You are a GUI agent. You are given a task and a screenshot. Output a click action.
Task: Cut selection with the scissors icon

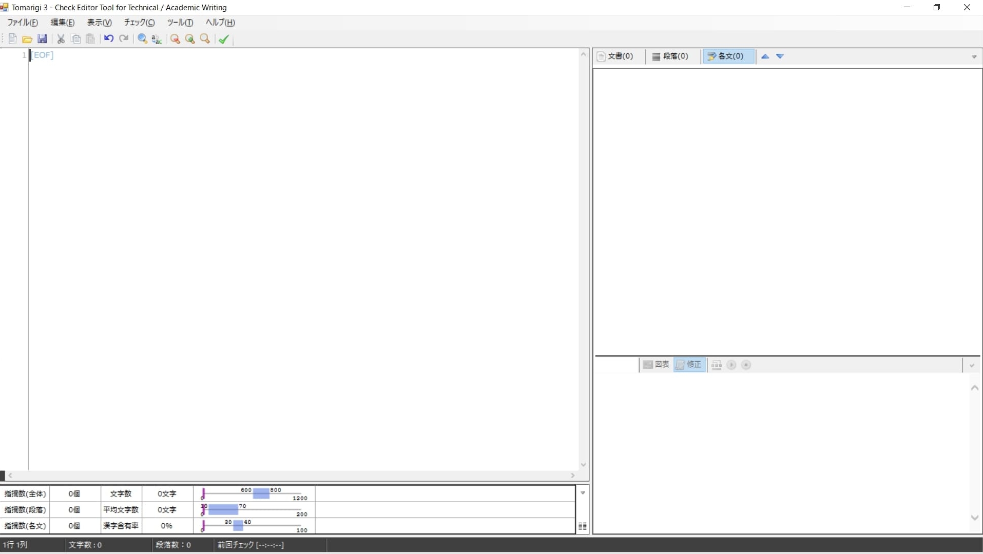pos(61,39)
